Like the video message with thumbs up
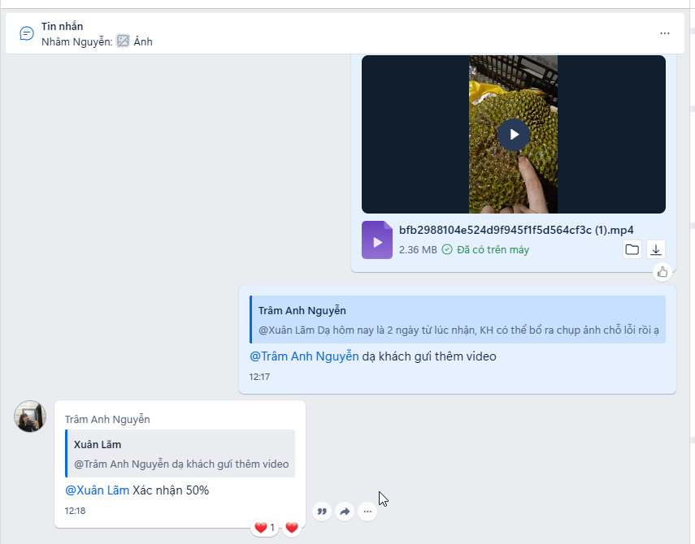 pos(662,272)
